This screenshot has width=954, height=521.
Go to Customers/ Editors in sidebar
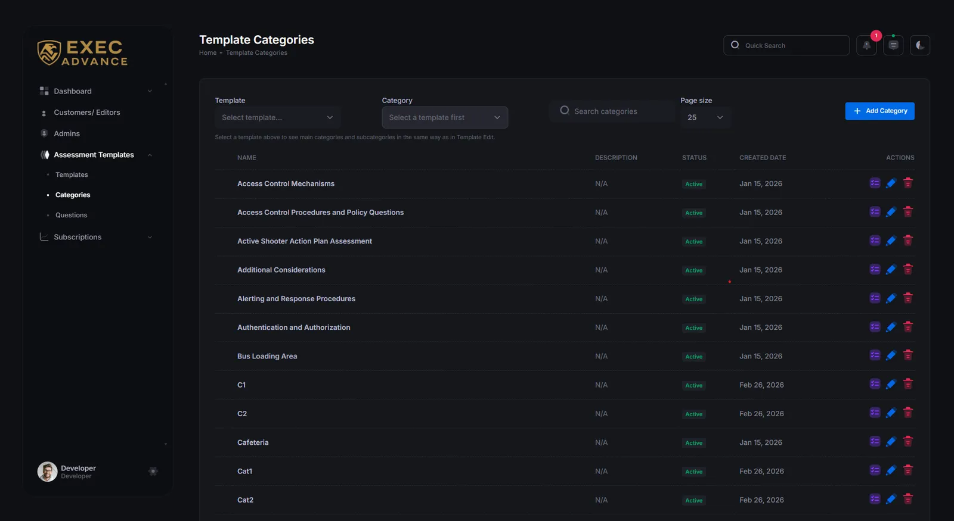click(87, 113)
